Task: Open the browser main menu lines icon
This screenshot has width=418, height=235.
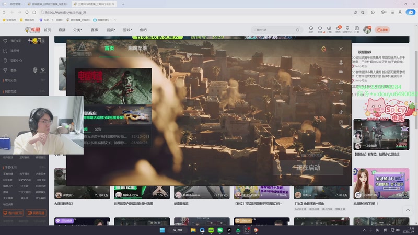Action: pos(392,12)
